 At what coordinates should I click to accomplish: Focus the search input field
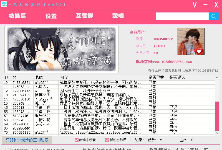(x=182, y=16)
